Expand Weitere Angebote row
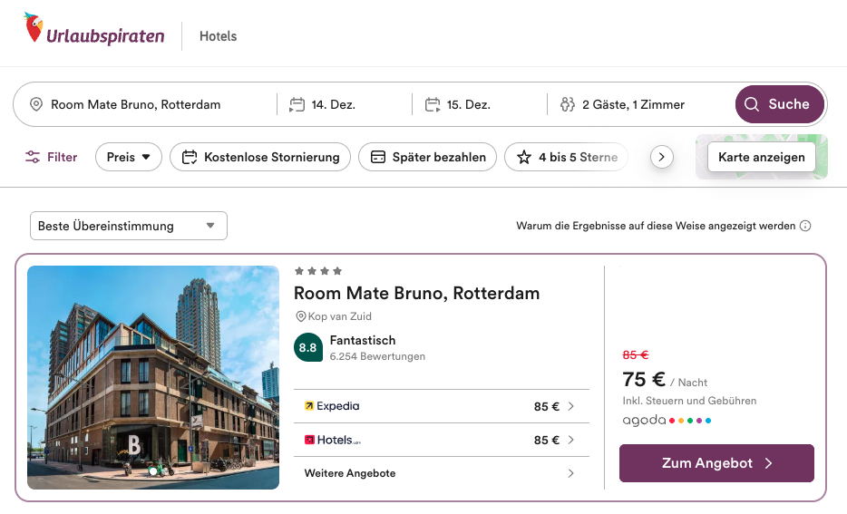The image size is (847, 514). pyautogui.click(x=440, y=473)
